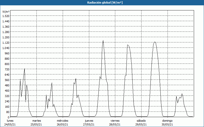The image size is (204, 127).
Task: Select the 'martes' day label
Action: tap(37, 121)
